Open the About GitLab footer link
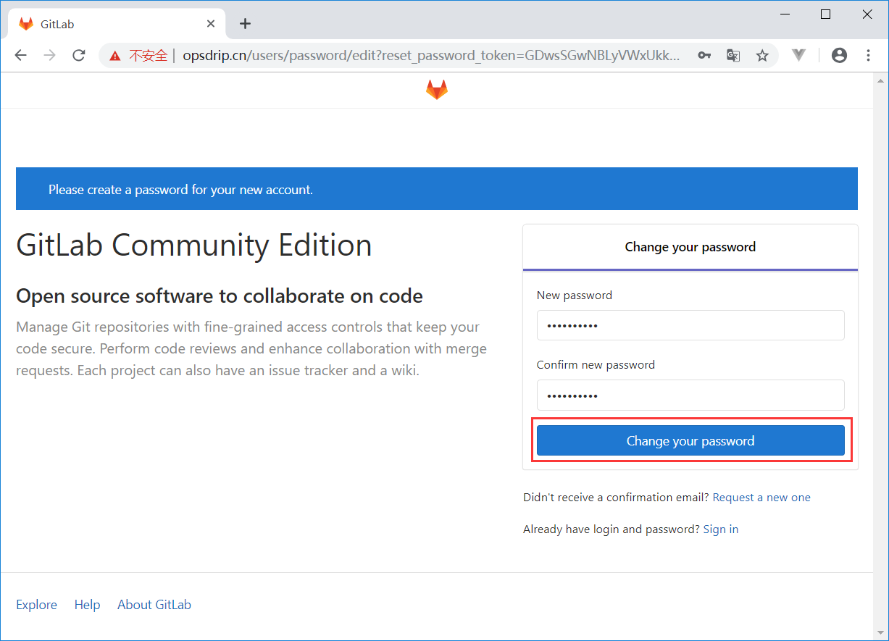Screen dimensions: 889x641 (154, 605)
